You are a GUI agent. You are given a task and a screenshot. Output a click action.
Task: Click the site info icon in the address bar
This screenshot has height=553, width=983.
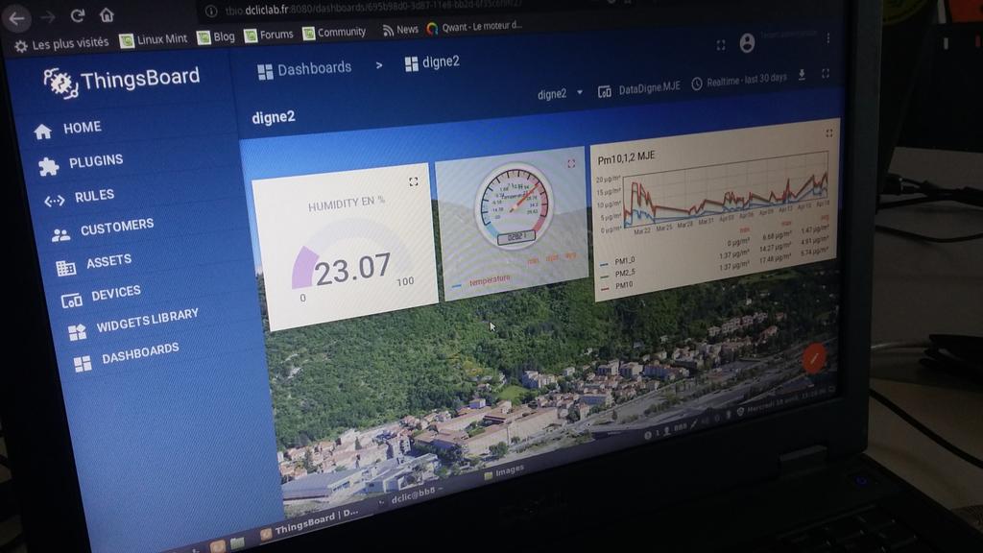point(211,12)
